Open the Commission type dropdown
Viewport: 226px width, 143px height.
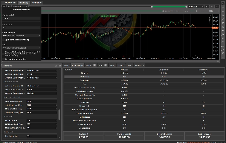(x=21, y=35)
